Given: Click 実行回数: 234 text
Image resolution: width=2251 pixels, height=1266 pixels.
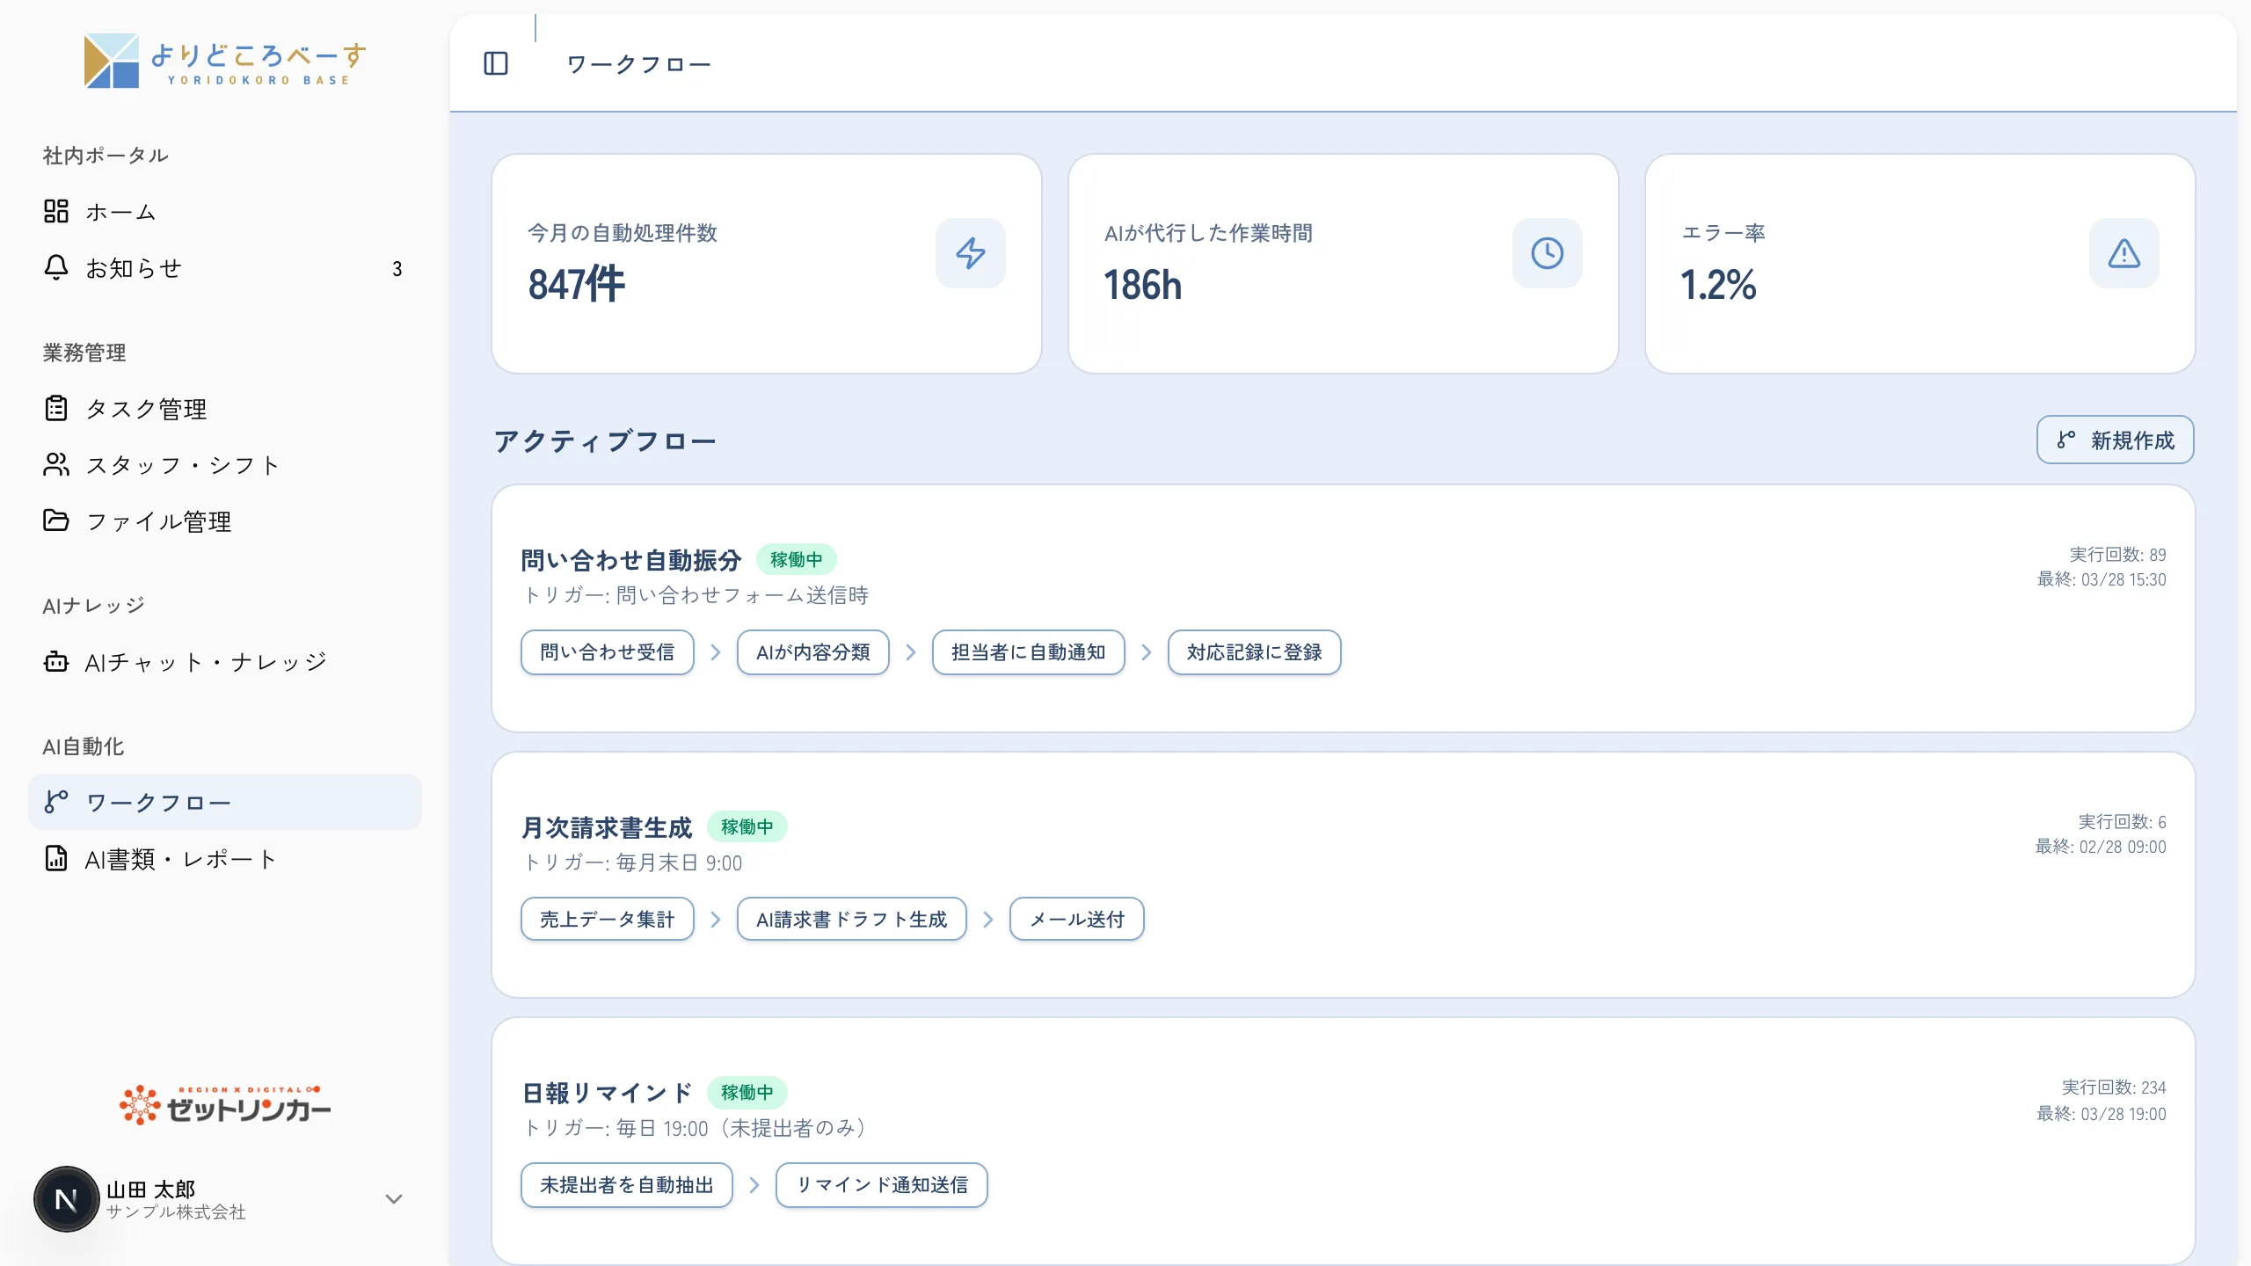Looking at the screenshot, I should click(x=2114, y=1088).
